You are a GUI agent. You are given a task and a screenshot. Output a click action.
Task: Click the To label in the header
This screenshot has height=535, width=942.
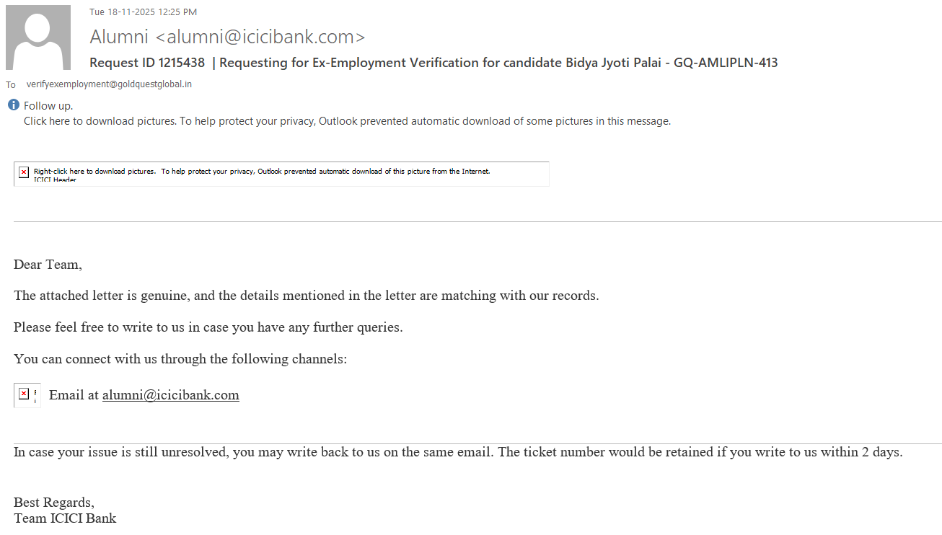pos(11,85)
